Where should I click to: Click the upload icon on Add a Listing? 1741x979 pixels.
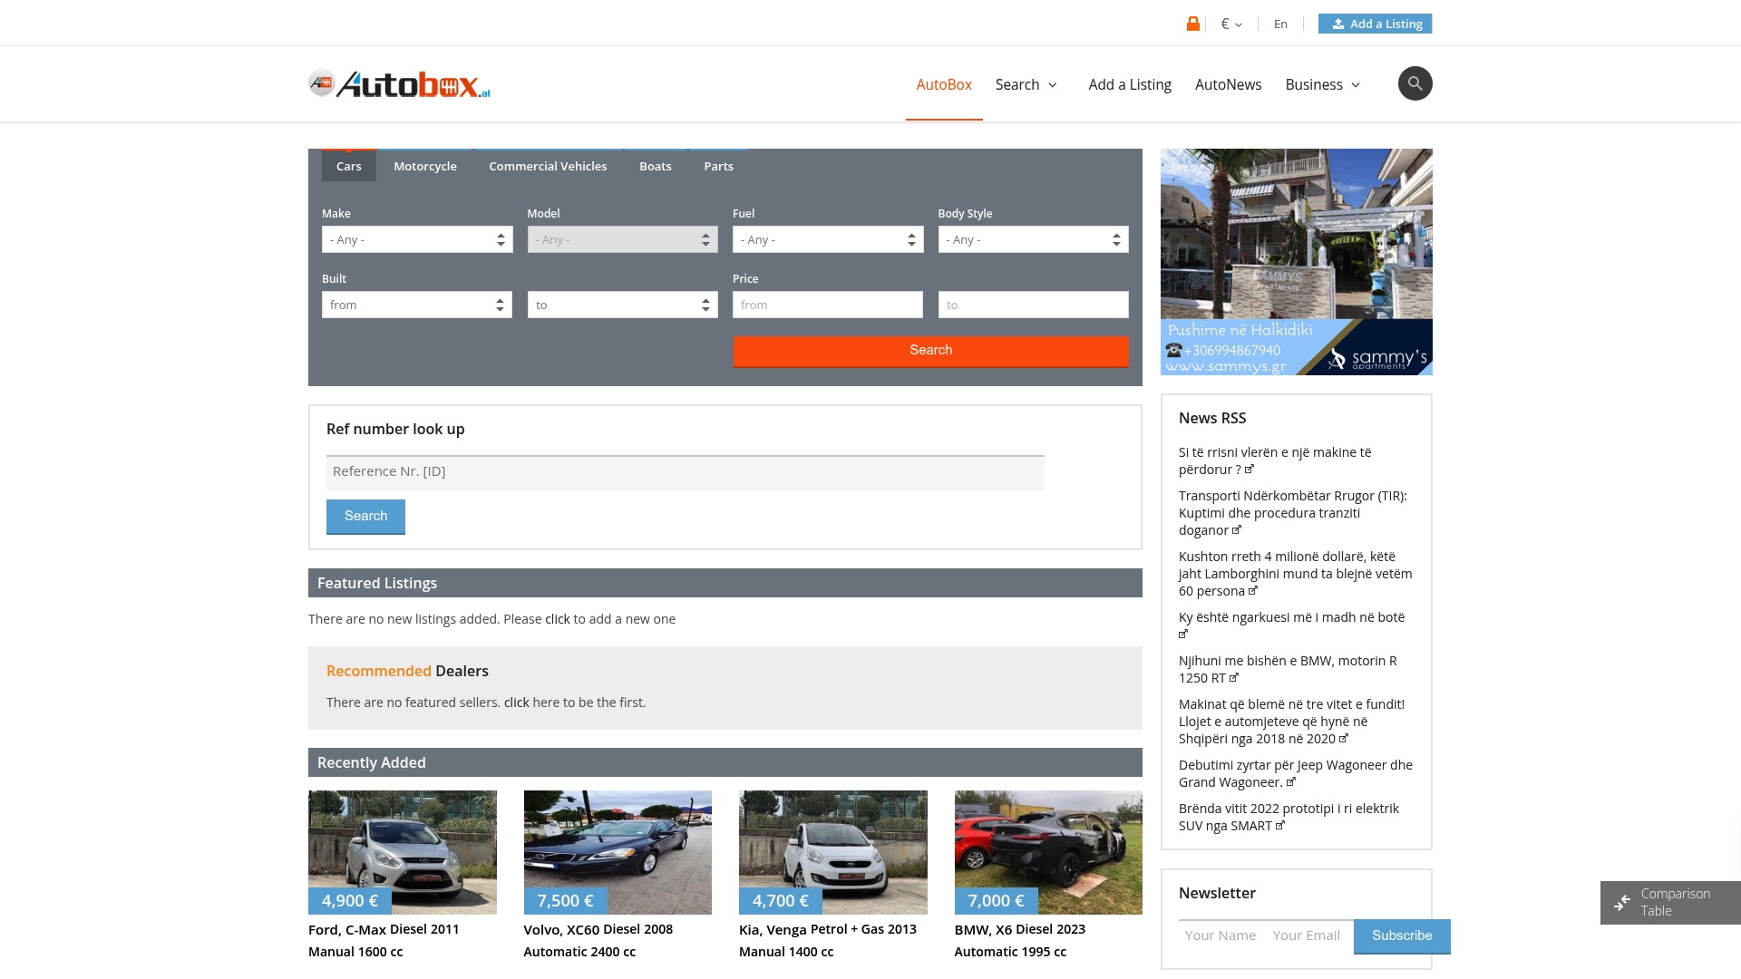pyautogui.click(x=1337, y=24)
